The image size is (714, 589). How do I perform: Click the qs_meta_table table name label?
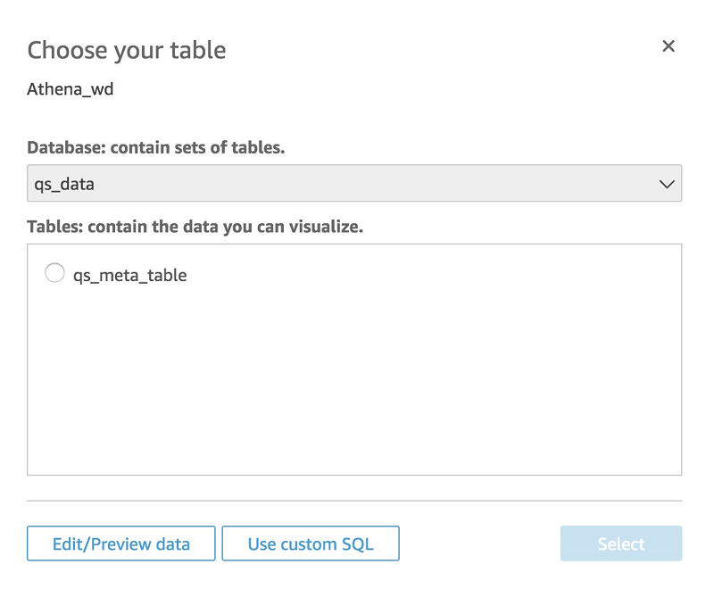tap(129, 275)
